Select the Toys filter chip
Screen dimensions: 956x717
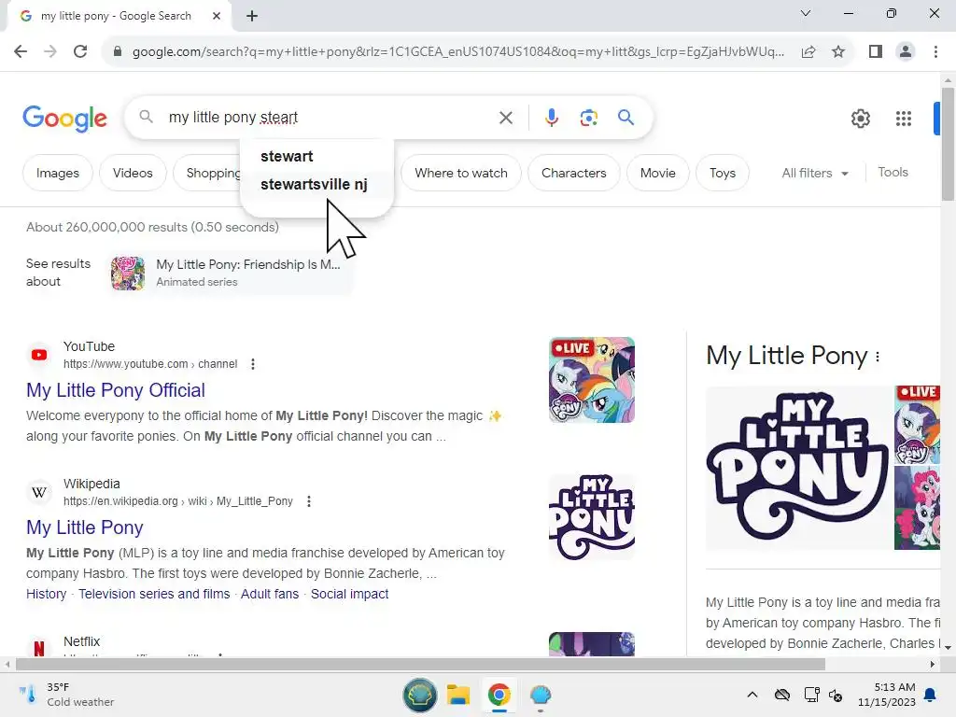pyautogui.click(x=723, y=173)
